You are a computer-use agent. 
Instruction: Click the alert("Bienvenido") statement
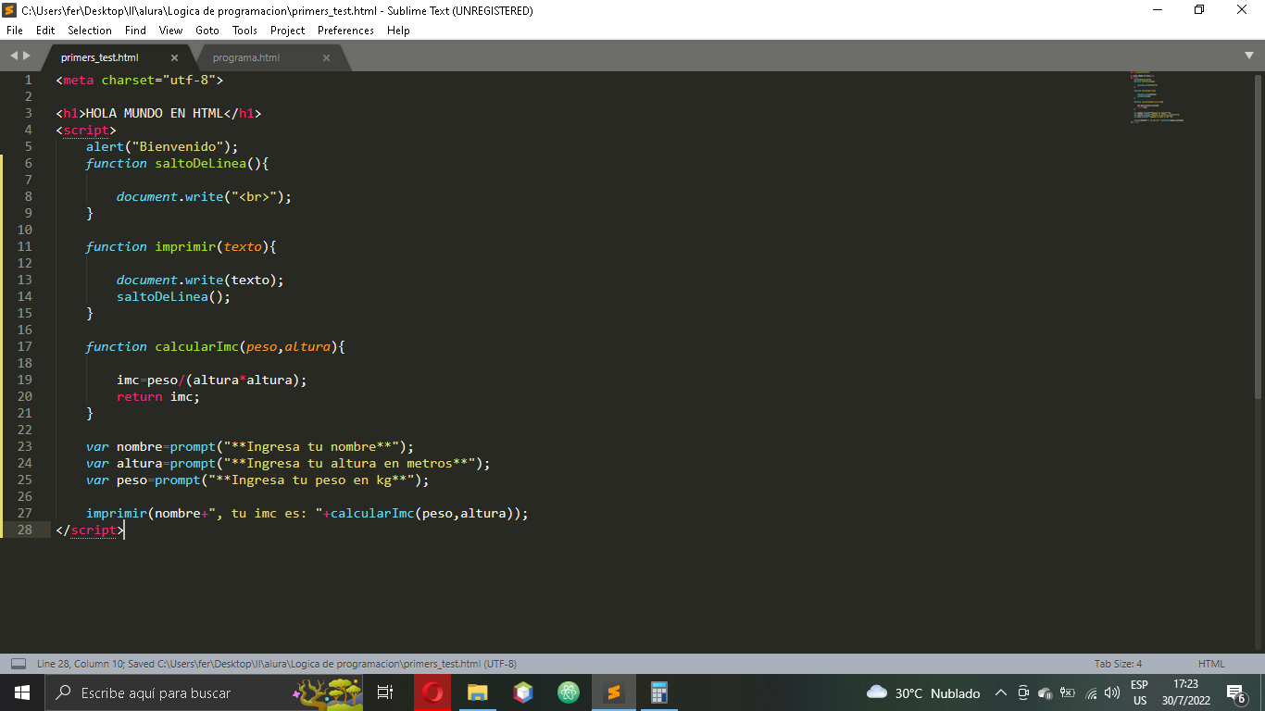coord(162,146)
